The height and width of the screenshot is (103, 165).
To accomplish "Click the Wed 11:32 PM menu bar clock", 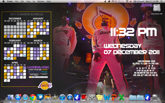I will [152, 1].
